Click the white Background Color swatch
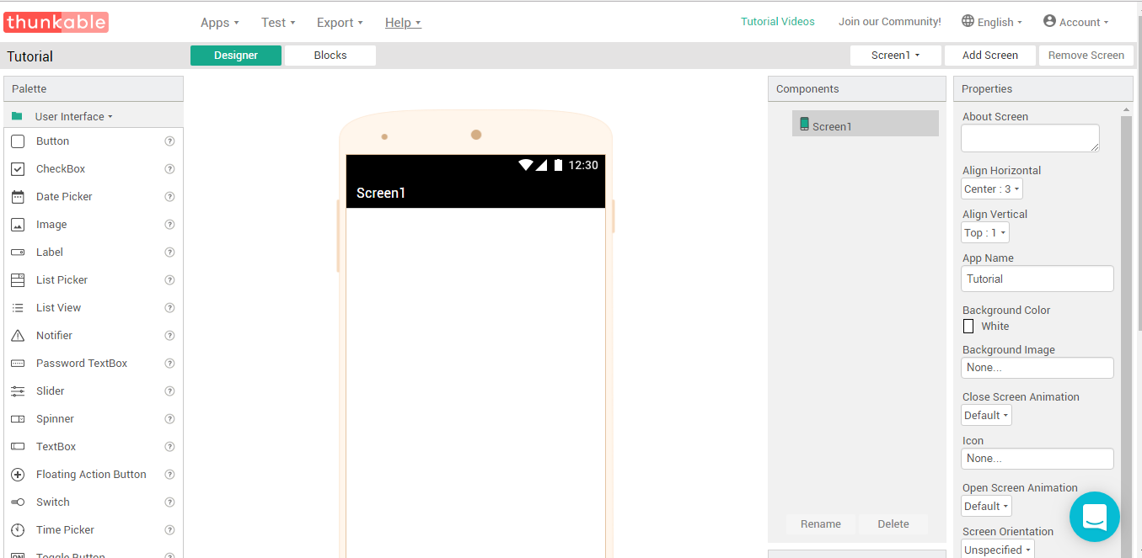 968,326
